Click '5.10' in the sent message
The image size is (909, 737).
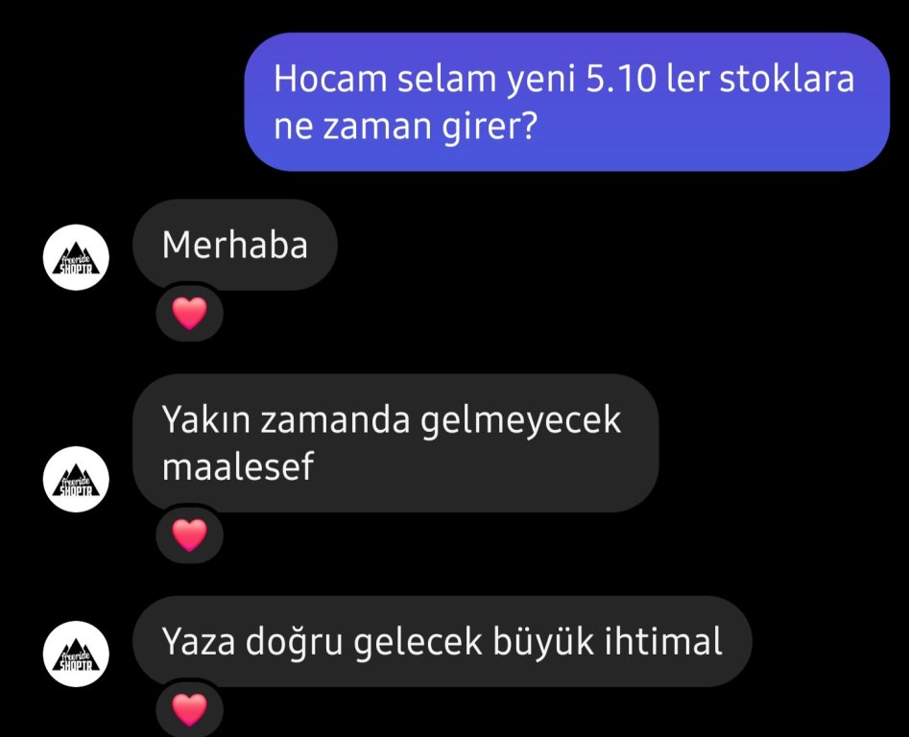(x=621, y=79)
